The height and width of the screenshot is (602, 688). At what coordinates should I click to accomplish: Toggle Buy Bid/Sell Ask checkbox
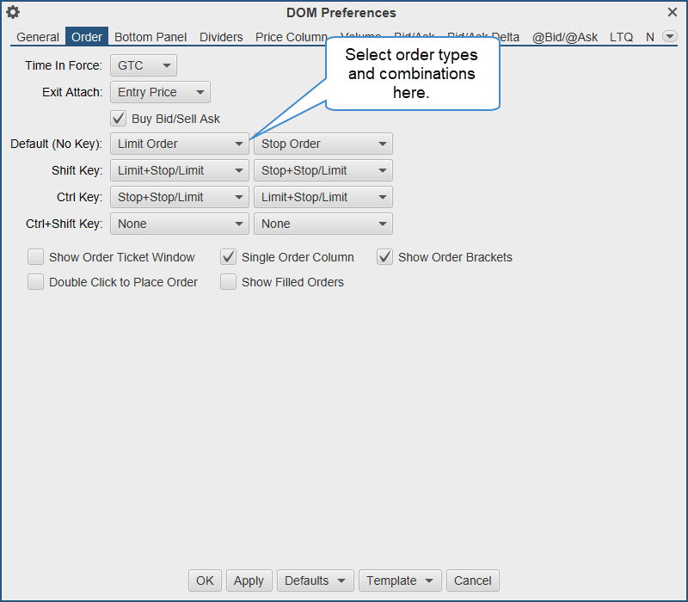coord(119,119)
